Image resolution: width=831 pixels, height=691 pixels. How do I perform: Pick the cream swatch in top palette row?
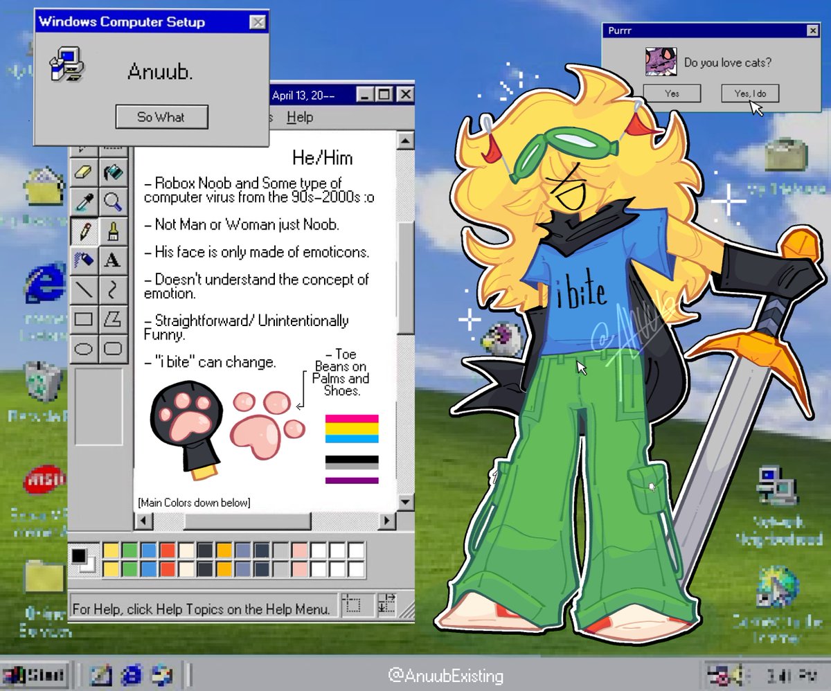(186, 551)
